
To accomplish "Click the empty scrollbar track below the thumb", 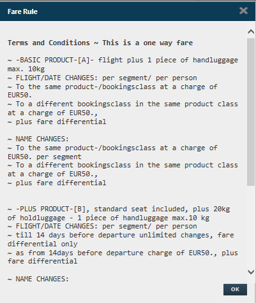I will (251, 227).
